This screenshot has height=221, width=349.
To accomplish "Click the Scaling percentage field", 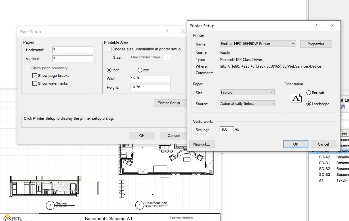I will tap(226, 129).
